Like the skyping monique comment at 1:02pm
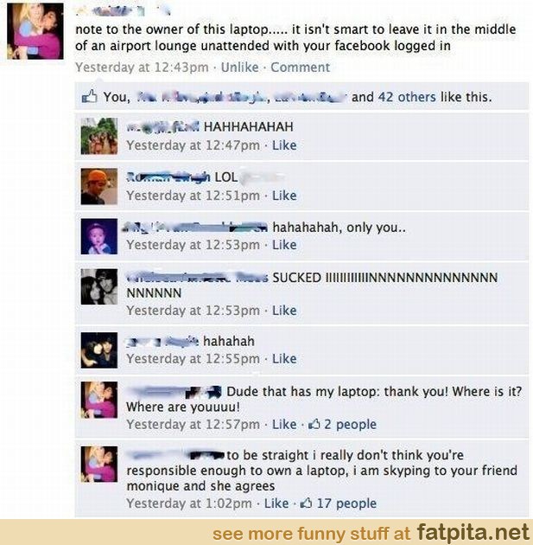 click(x=276, y=503)
